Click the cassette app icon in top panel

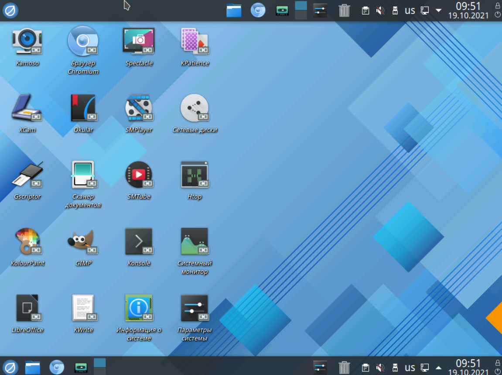[x=282, y=10]
